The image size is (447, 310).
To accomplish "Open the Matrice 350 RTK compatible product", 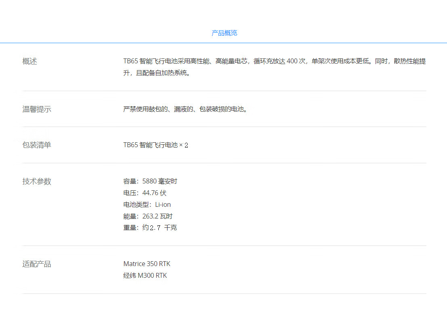I will point(147,264).
